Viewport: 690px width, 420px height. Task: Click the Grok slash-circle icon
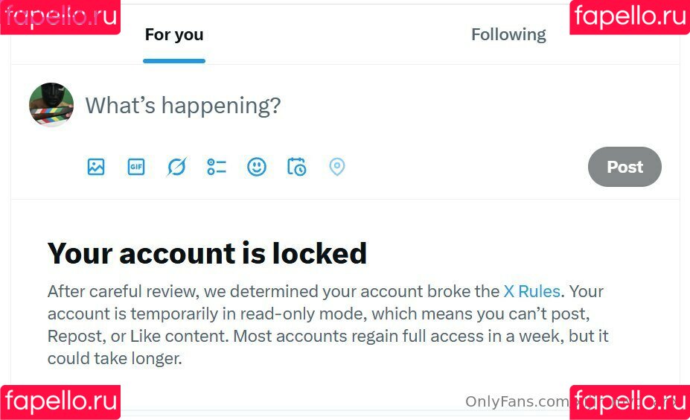[x=176, y=167]
